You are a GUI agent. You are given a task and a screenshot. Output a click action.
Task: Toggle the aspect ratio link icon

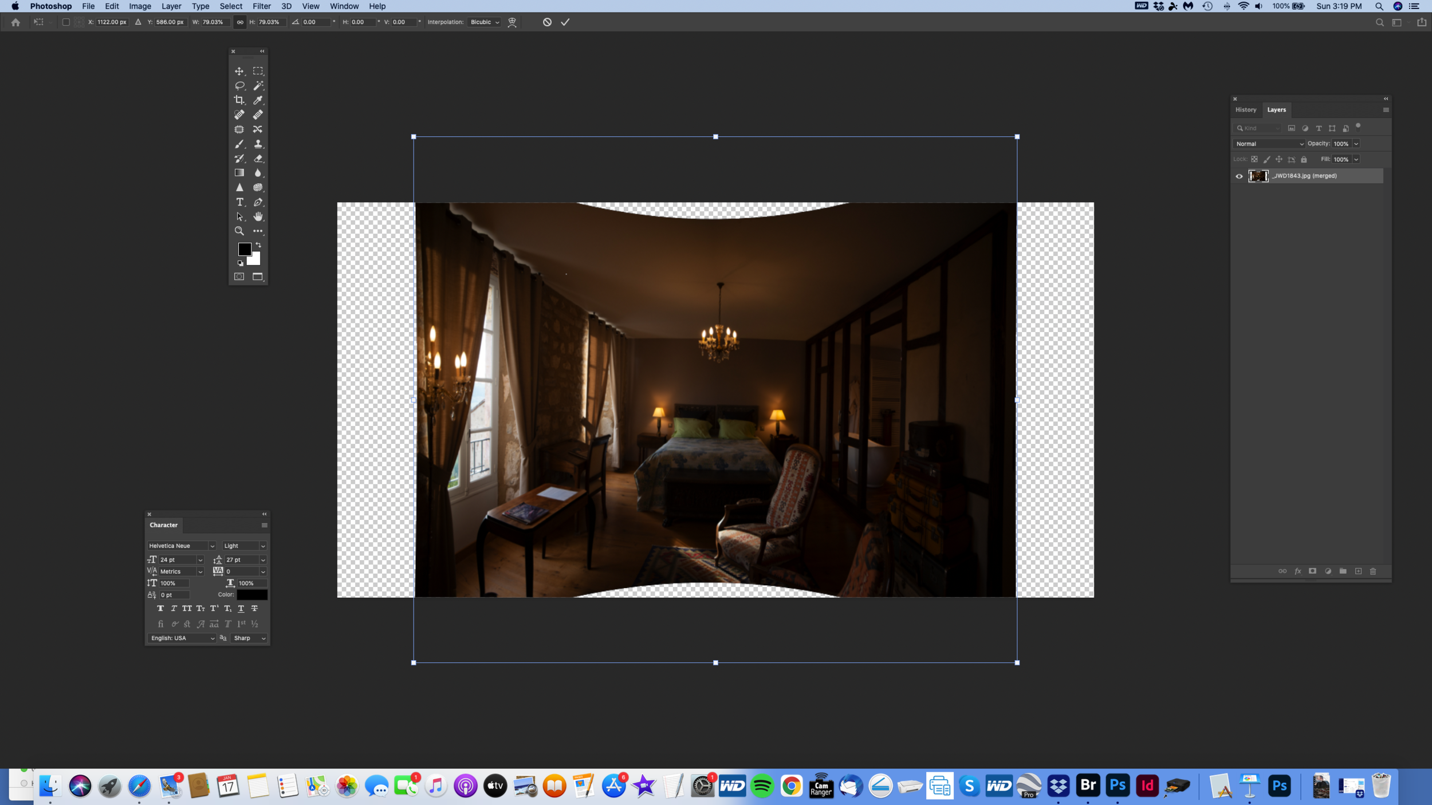pos(240,22)
